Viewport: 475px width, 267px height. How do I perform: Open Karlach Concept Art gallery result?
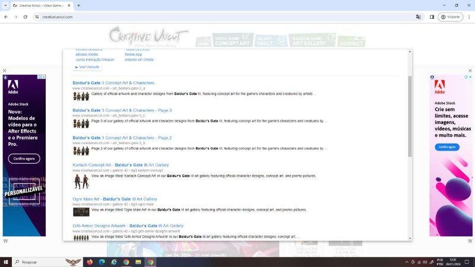[x=121, y=165]
